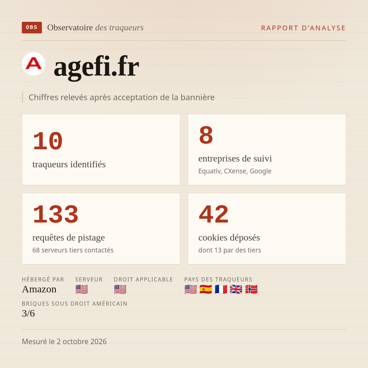Screen dimensions: 368x368
Task: Click the Mesuré le 2 octobre 2026 date
Action: pos(64,341)
